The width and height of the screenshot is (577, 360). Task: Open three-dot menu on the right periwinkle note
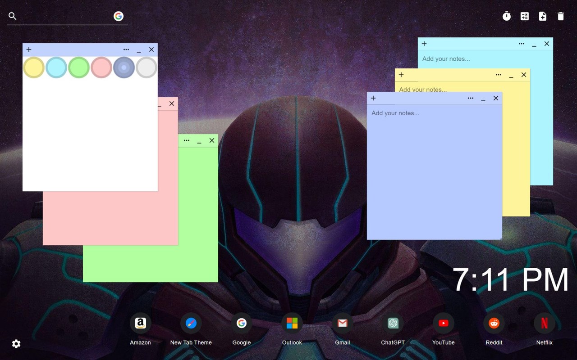click(x=471, y=98)
